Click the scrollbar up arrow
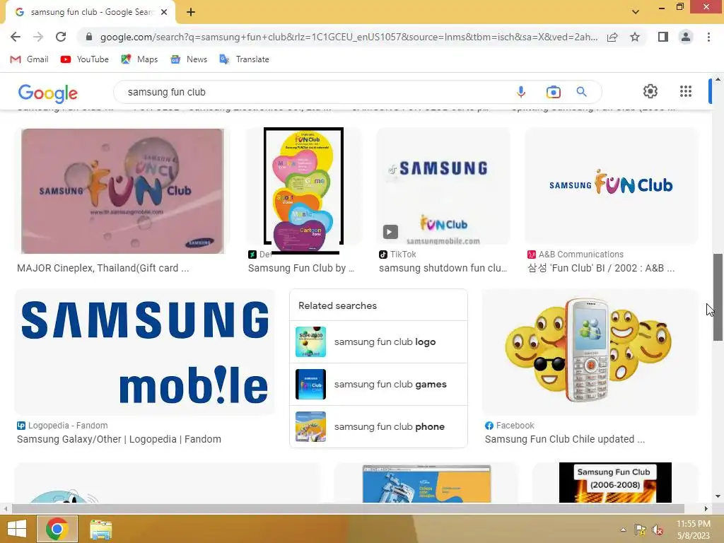This screenshot has width=724, height=543. click(718, 79)
